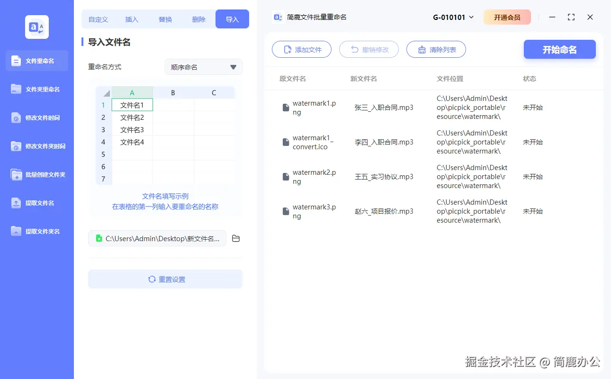
Task: Open the 重命名方式 dropdown showing 顺序命名
Action: coord(204,67)
